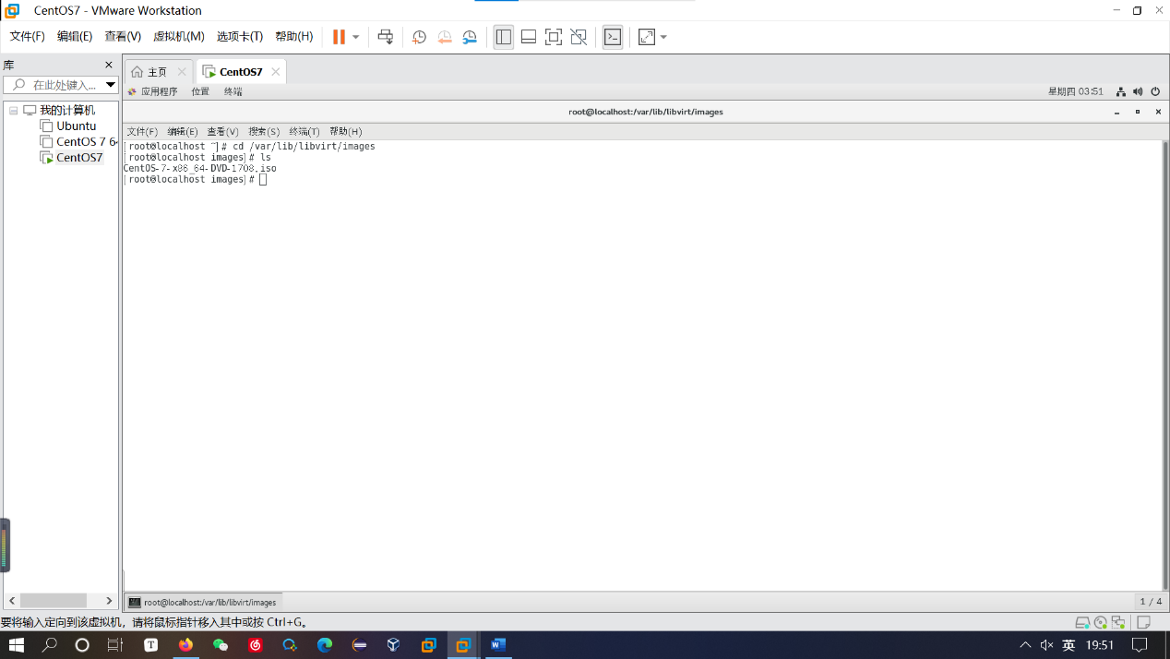The width and height of the screenshot is (1170, 659).
Task: Click the guest network status icon
Action: (x=1121, y=92)
